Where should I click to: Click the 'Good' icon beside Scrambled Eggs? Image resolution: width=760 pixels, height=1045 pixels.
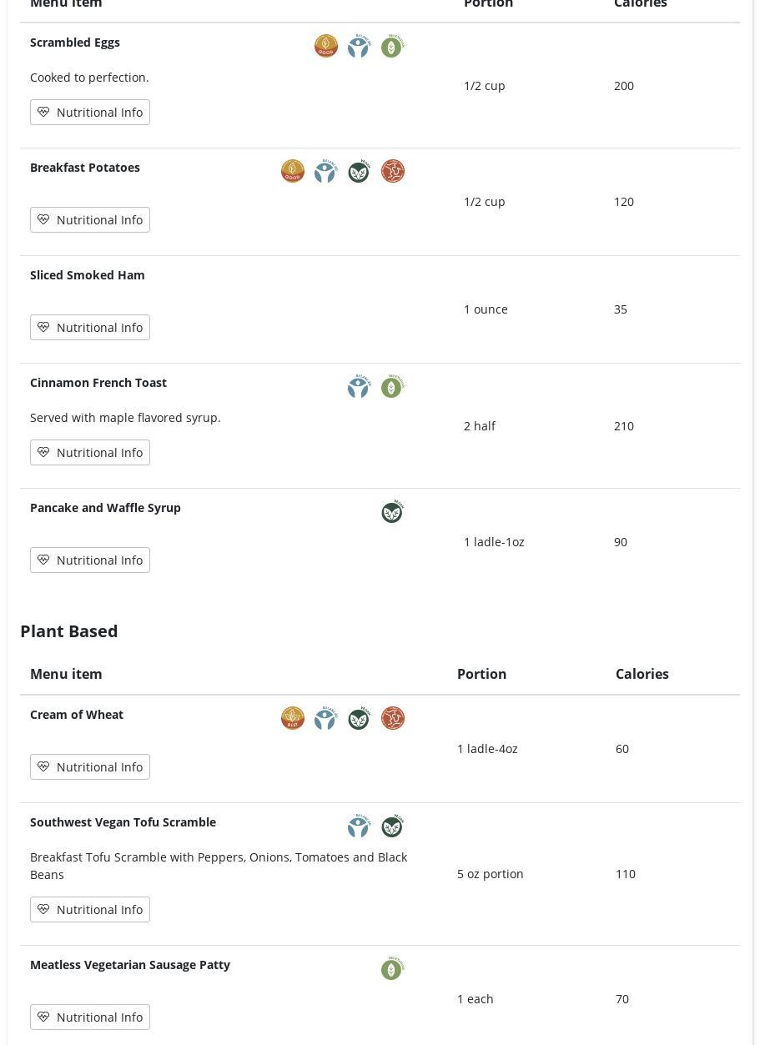(326, 46)
